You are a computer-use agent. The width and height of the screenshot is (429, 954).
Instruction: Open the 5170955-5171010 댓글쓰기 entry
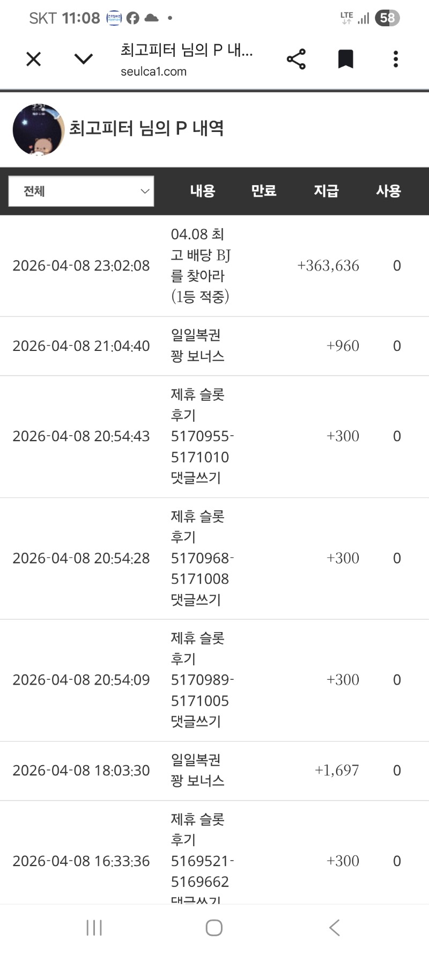pos(201,436)
